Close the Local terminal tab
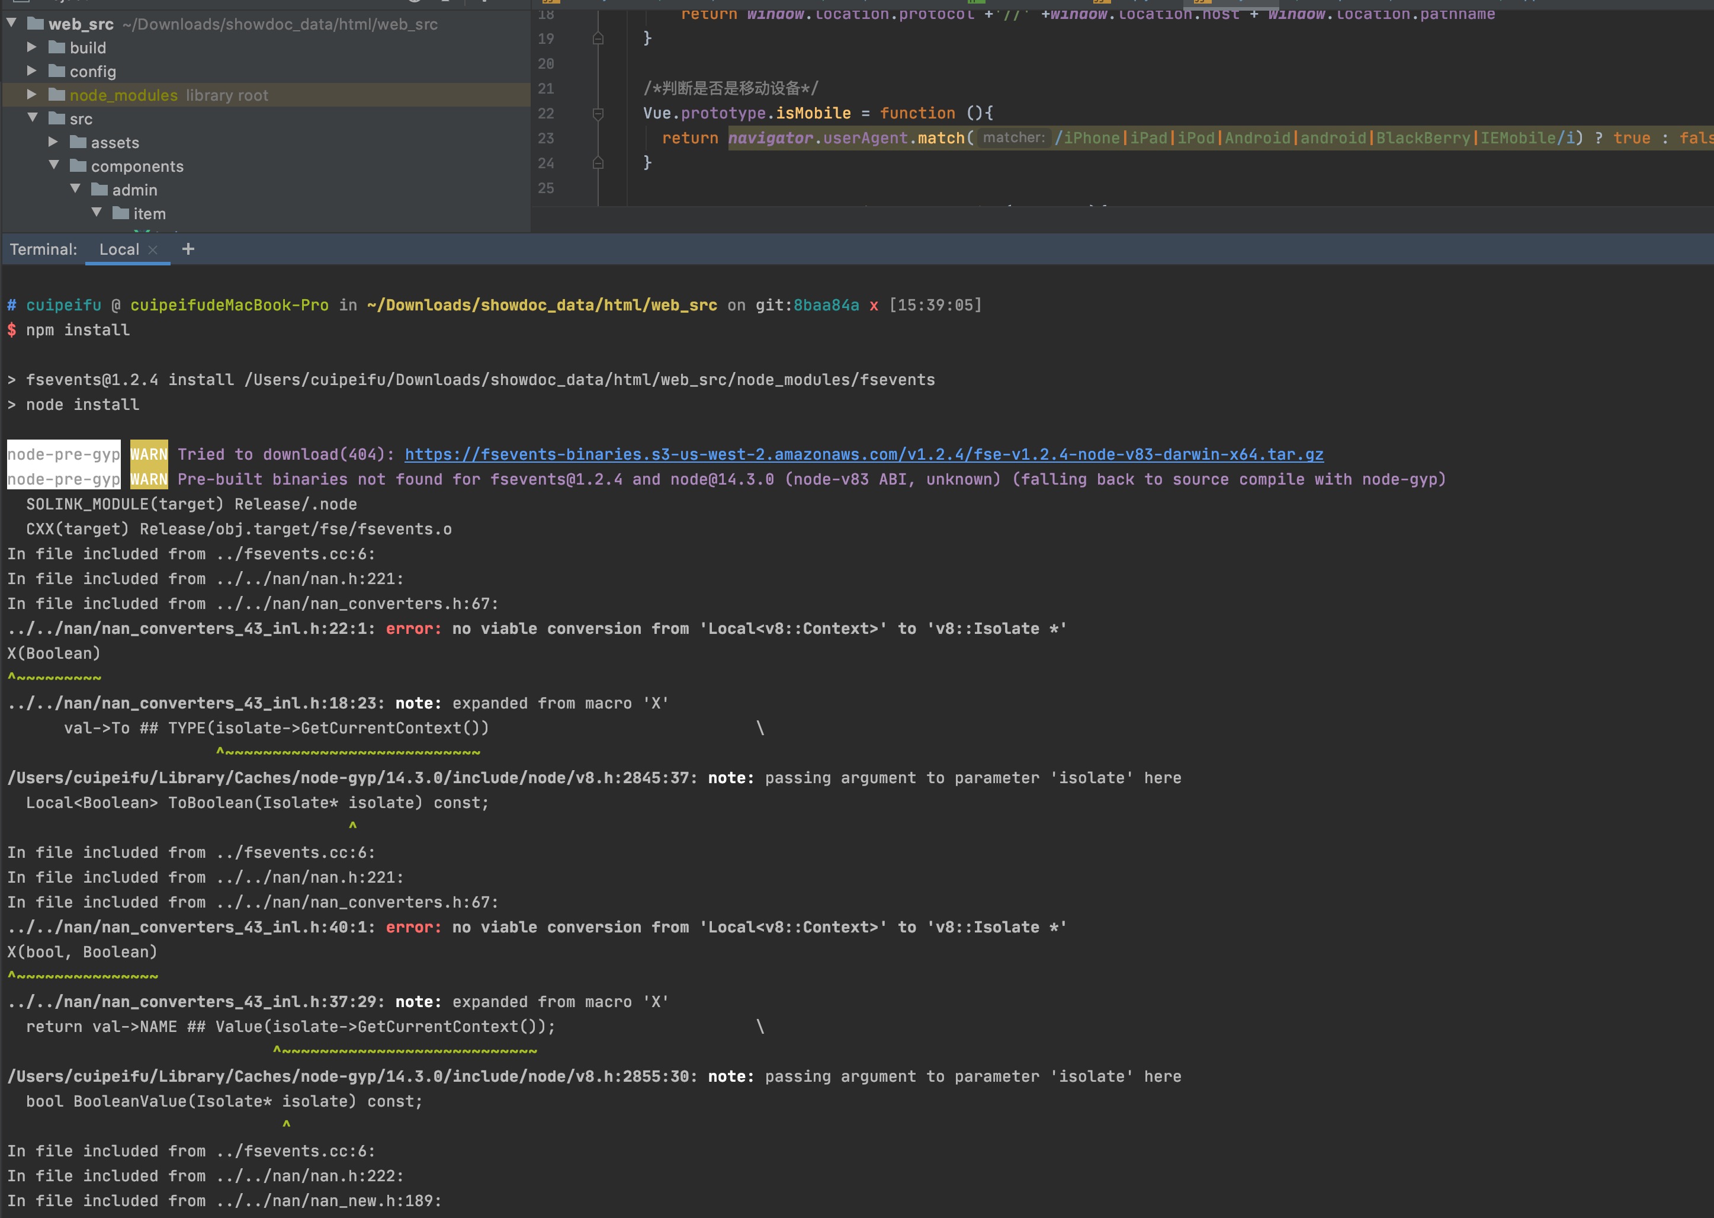 (153, 250)
